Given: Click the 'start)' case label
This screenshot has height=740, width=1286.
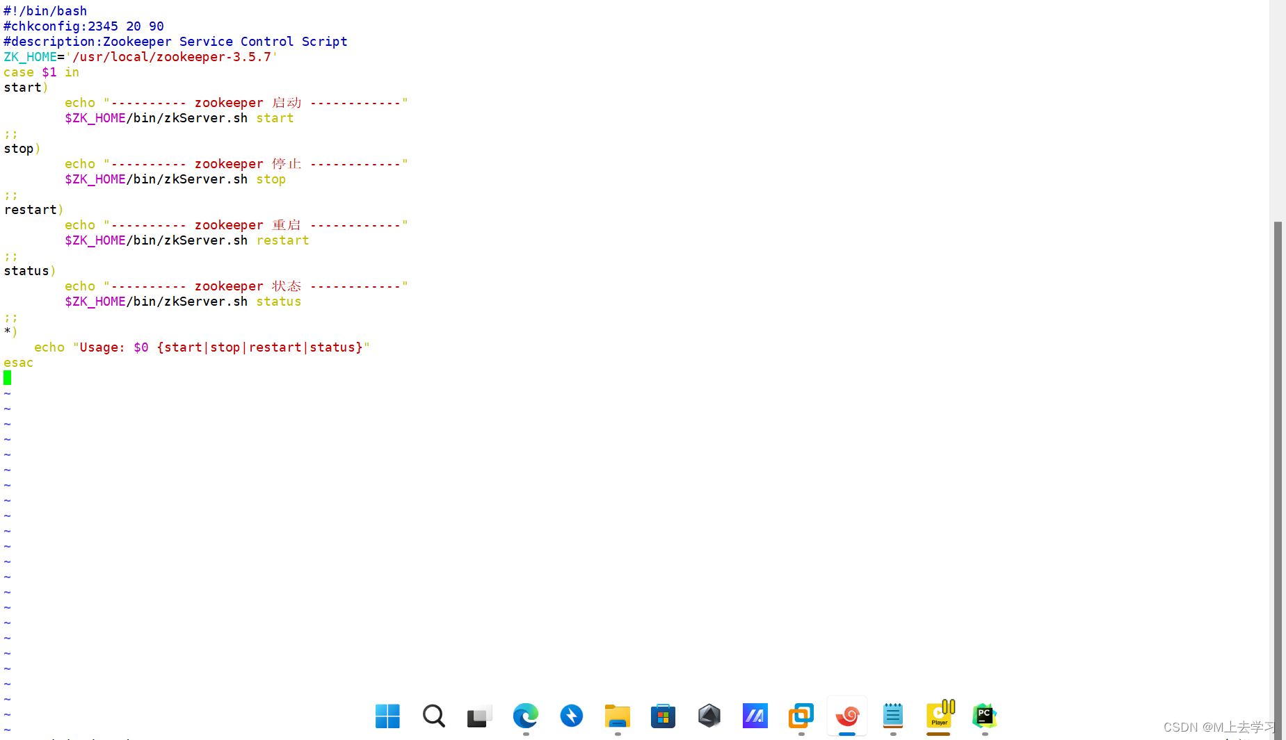Looking at the screenshot, I should click(26, 88).
